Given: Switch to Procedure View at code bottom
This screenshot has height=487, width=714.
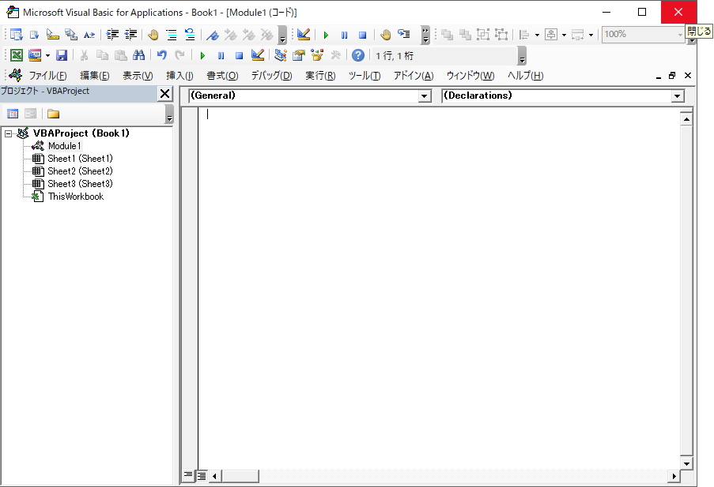Looking at the screenshot, I should click(187, 476).
